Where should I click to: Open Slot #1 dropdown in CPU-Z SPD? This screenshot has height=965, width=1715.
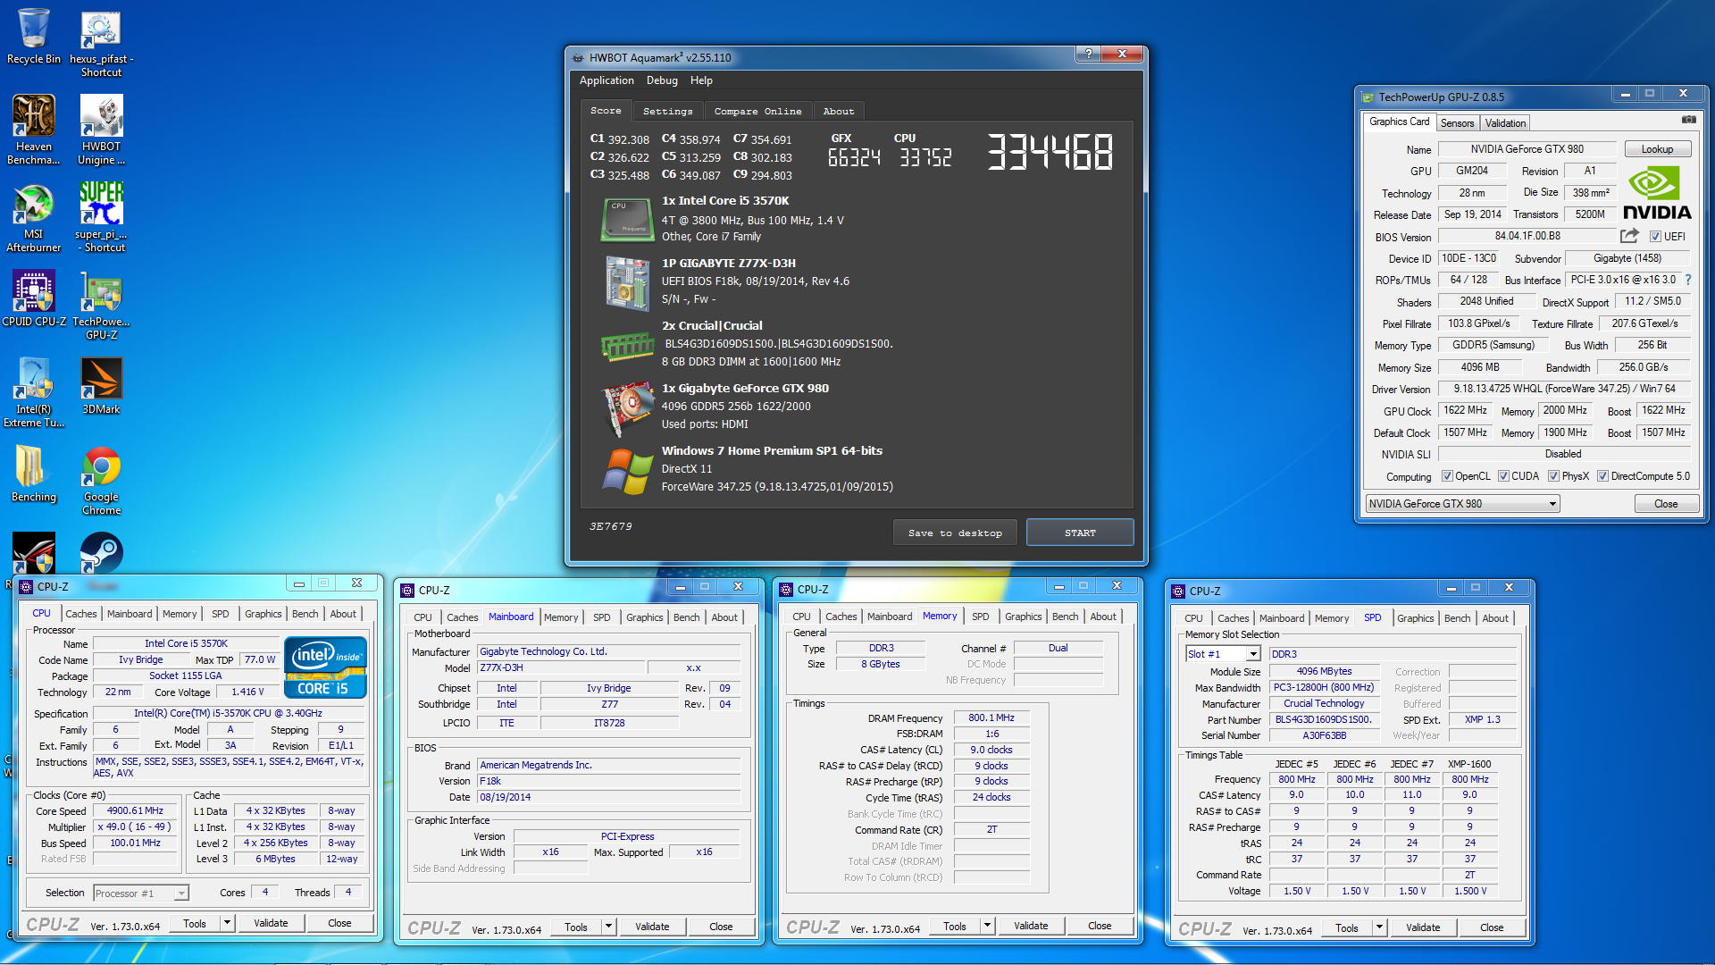[x=1223, y=654]
